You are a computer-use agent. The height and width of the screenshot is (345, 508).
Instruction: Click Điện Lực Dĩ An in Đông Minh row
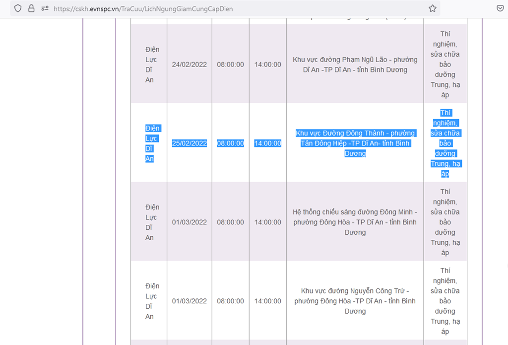tap(152, 222)
